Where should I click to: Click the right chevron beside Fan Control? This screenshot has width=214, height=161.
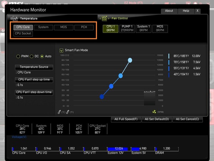click(x=109, y=19)
